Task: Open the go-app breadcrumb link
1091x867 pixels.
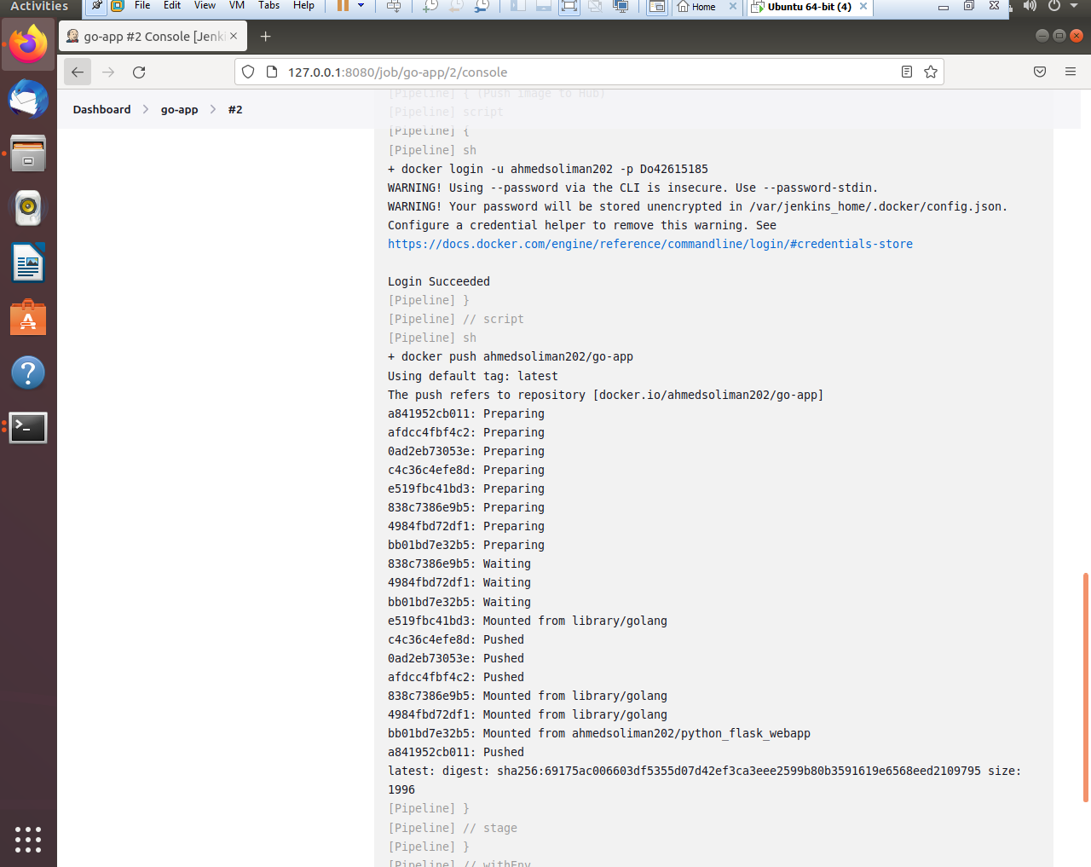Action: (179, 109)
